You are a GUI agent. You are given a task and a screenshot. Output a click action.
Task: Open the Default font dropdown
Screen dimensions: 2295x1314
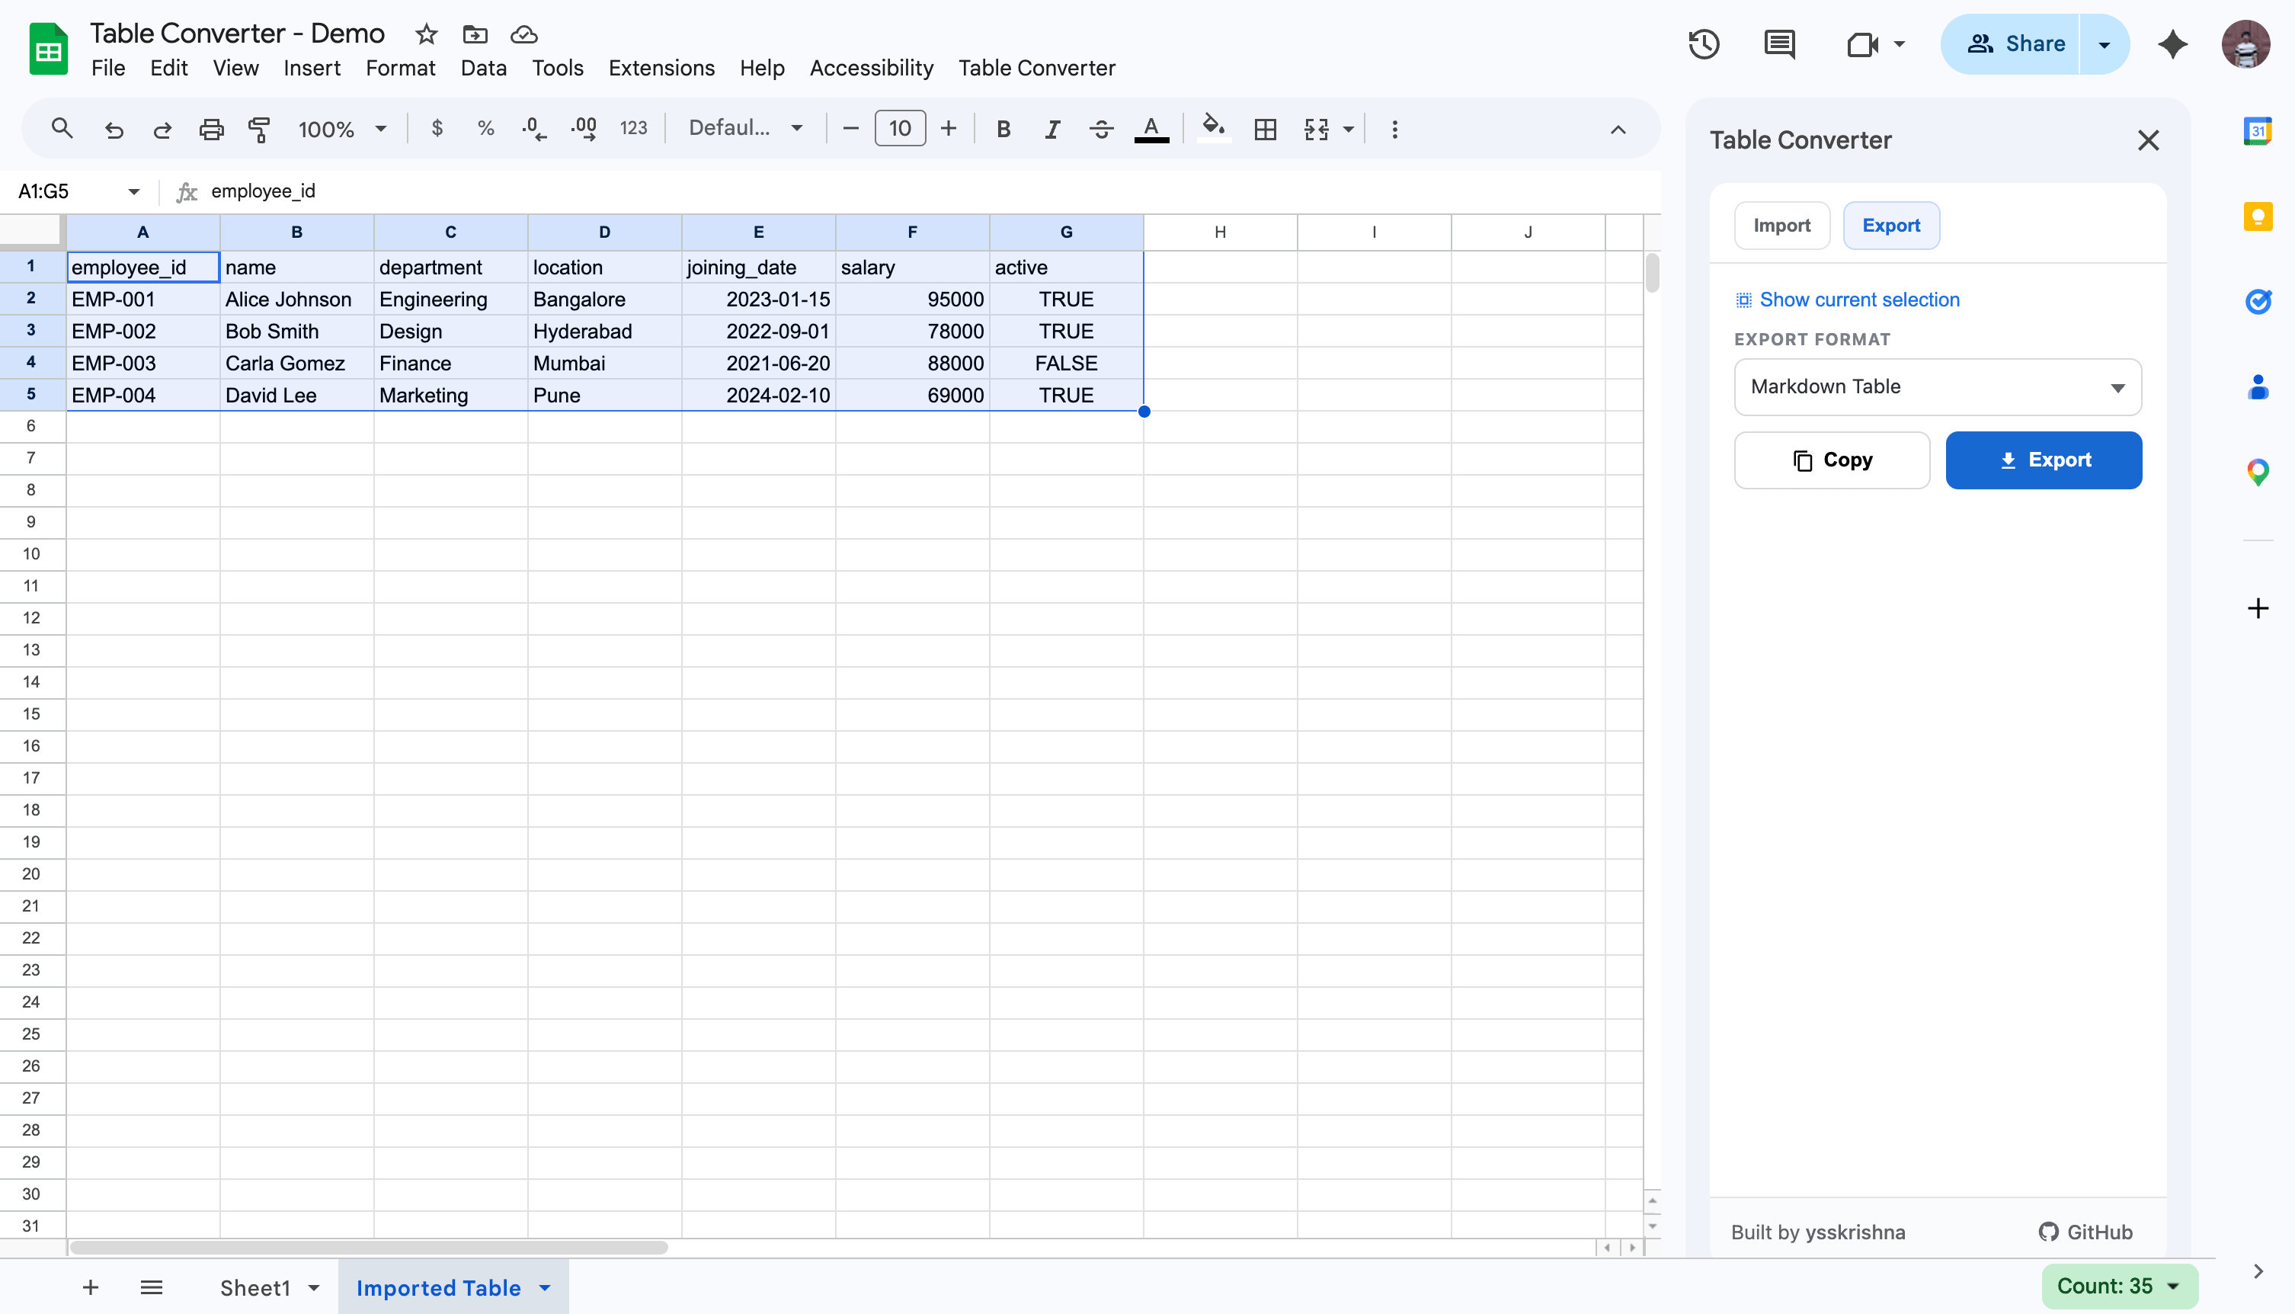point(745,128)
